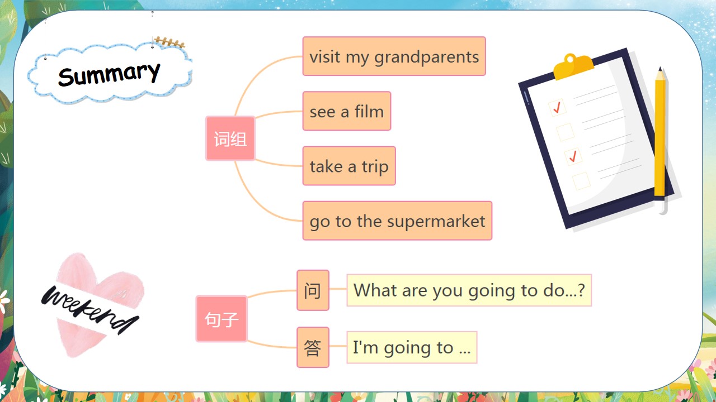716x402 pixels.
Task: Click the word "weekend" handwriting text
Action: click(89, 310)
